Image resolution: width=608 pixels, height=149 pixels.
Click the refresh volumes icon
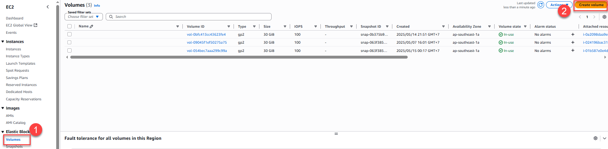point(541,5)
